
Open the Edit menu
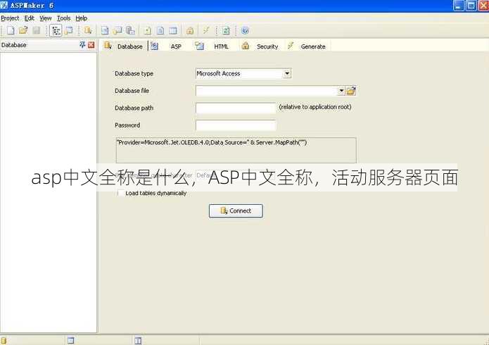30,18
